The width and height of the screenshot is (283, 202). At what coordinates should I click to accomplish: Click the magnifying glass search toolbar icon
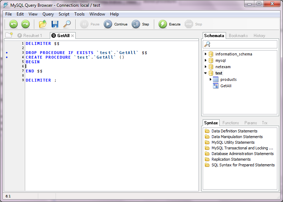(x=67, y=24)
